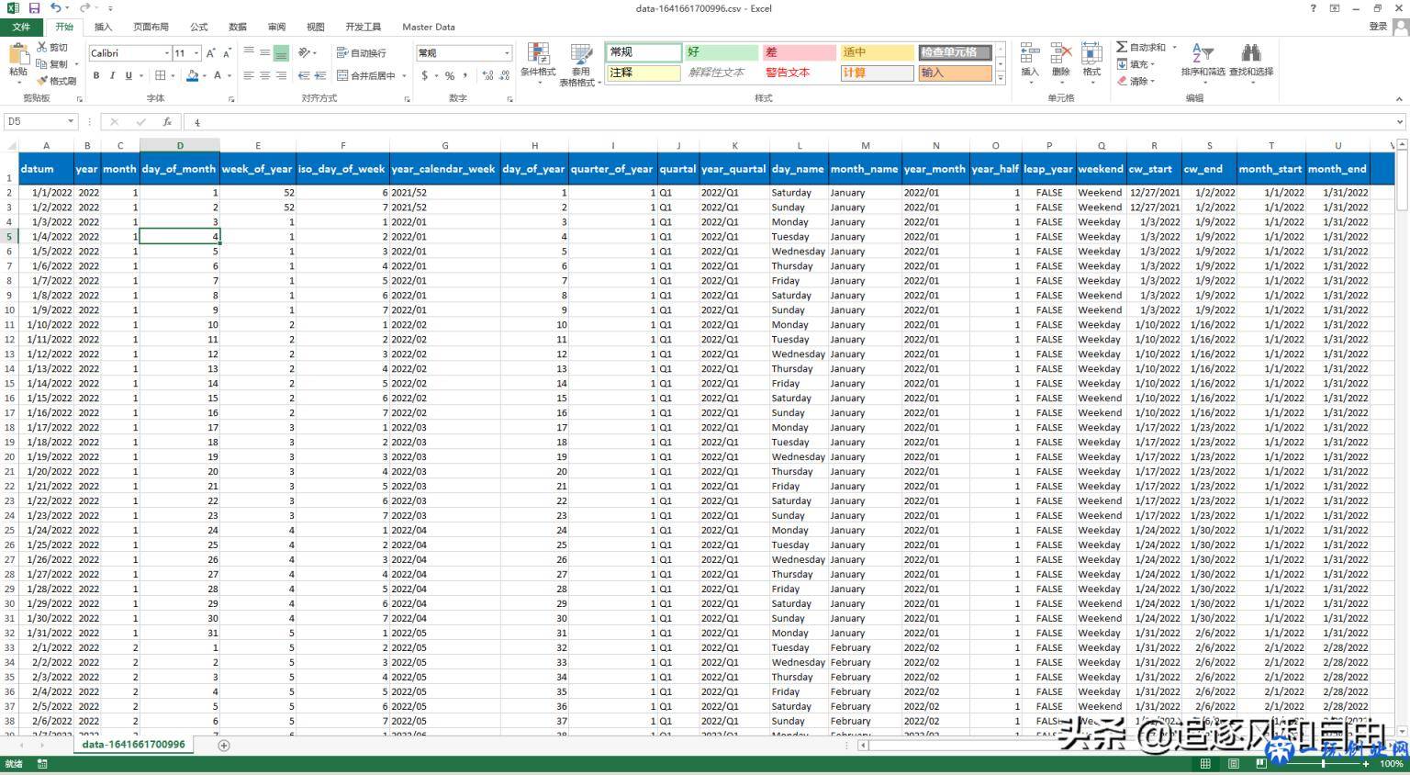
Task: Click the text orientation icon
Action: pos(305,53)
